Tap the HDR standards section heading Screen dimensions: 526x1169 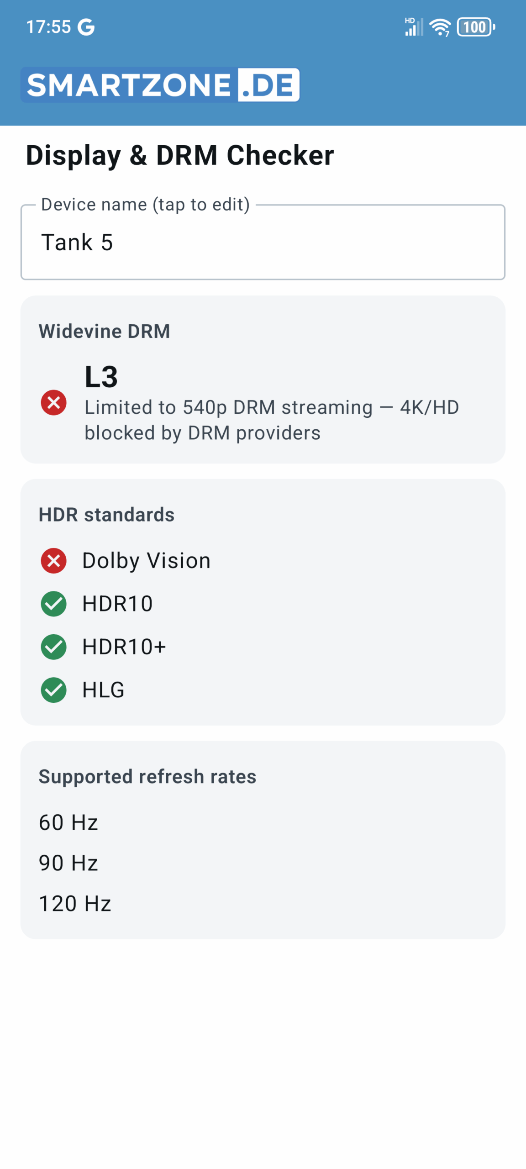coord(106,515)
